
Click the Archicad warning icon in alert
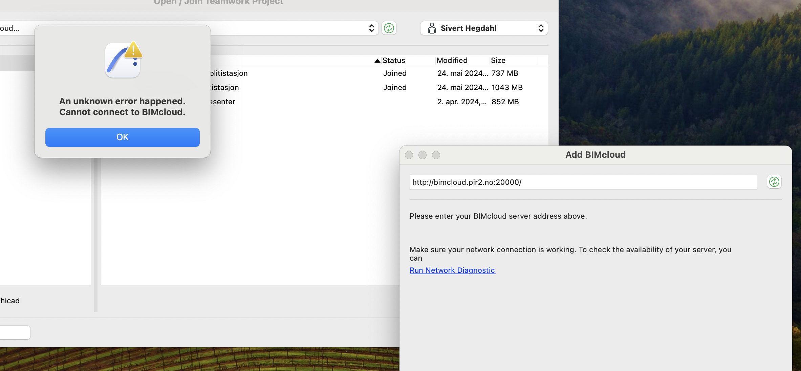point(123,60)
